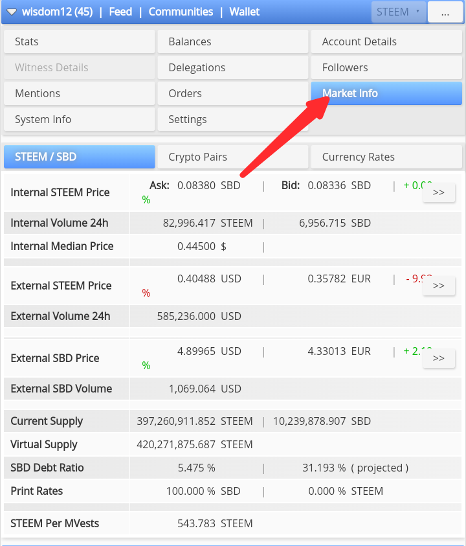This screenshot has width=466, height=546.
Task: Open the Mentions tab
Action: [x=80, y=93]
